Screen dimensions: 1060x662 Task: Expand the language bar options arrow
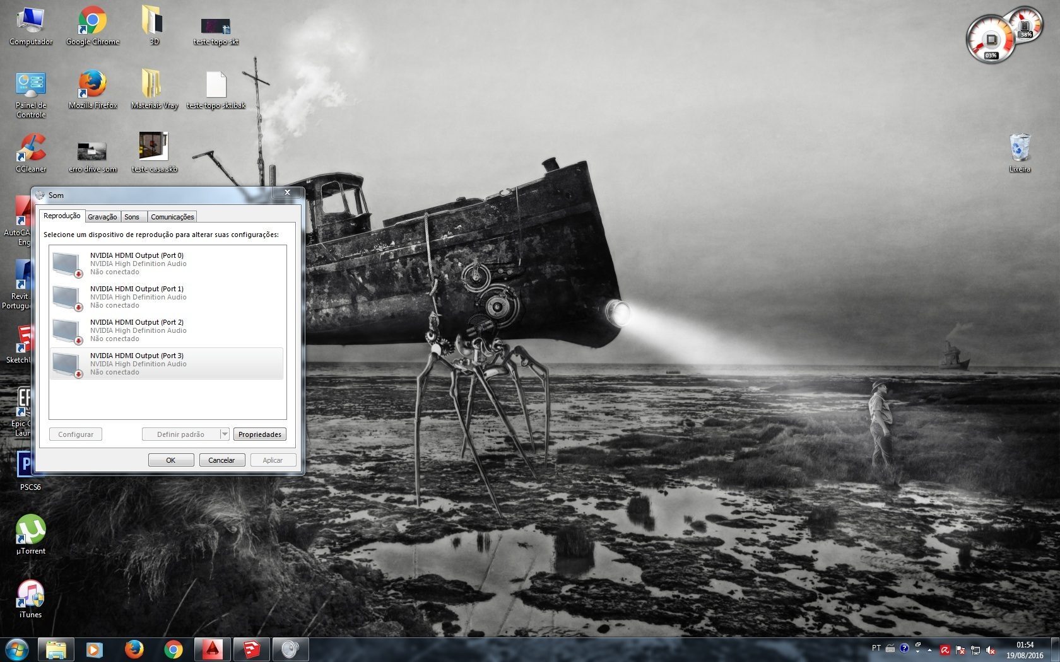coord(917,652)
